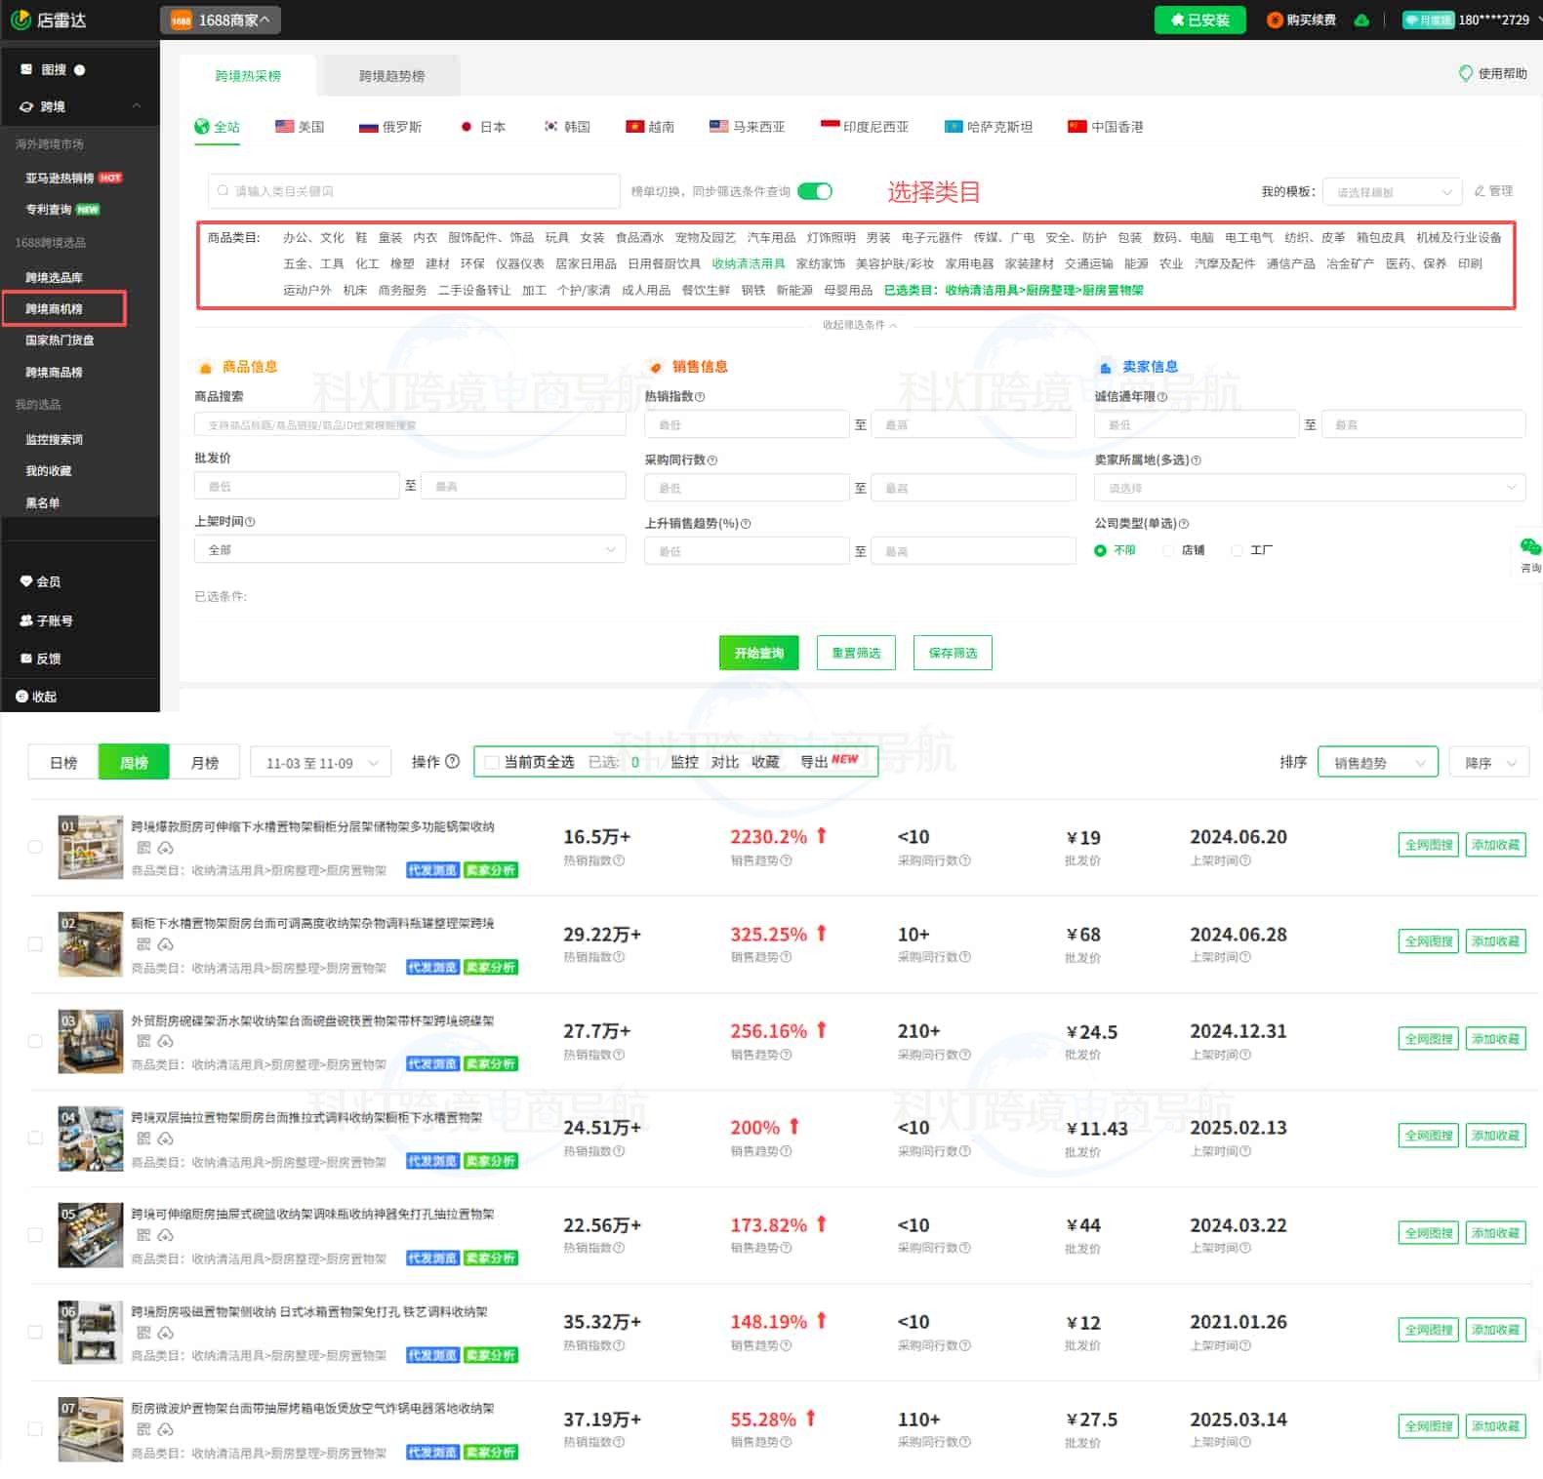Switch to the 跨境趋势榜 tab

tap(391, 76)
